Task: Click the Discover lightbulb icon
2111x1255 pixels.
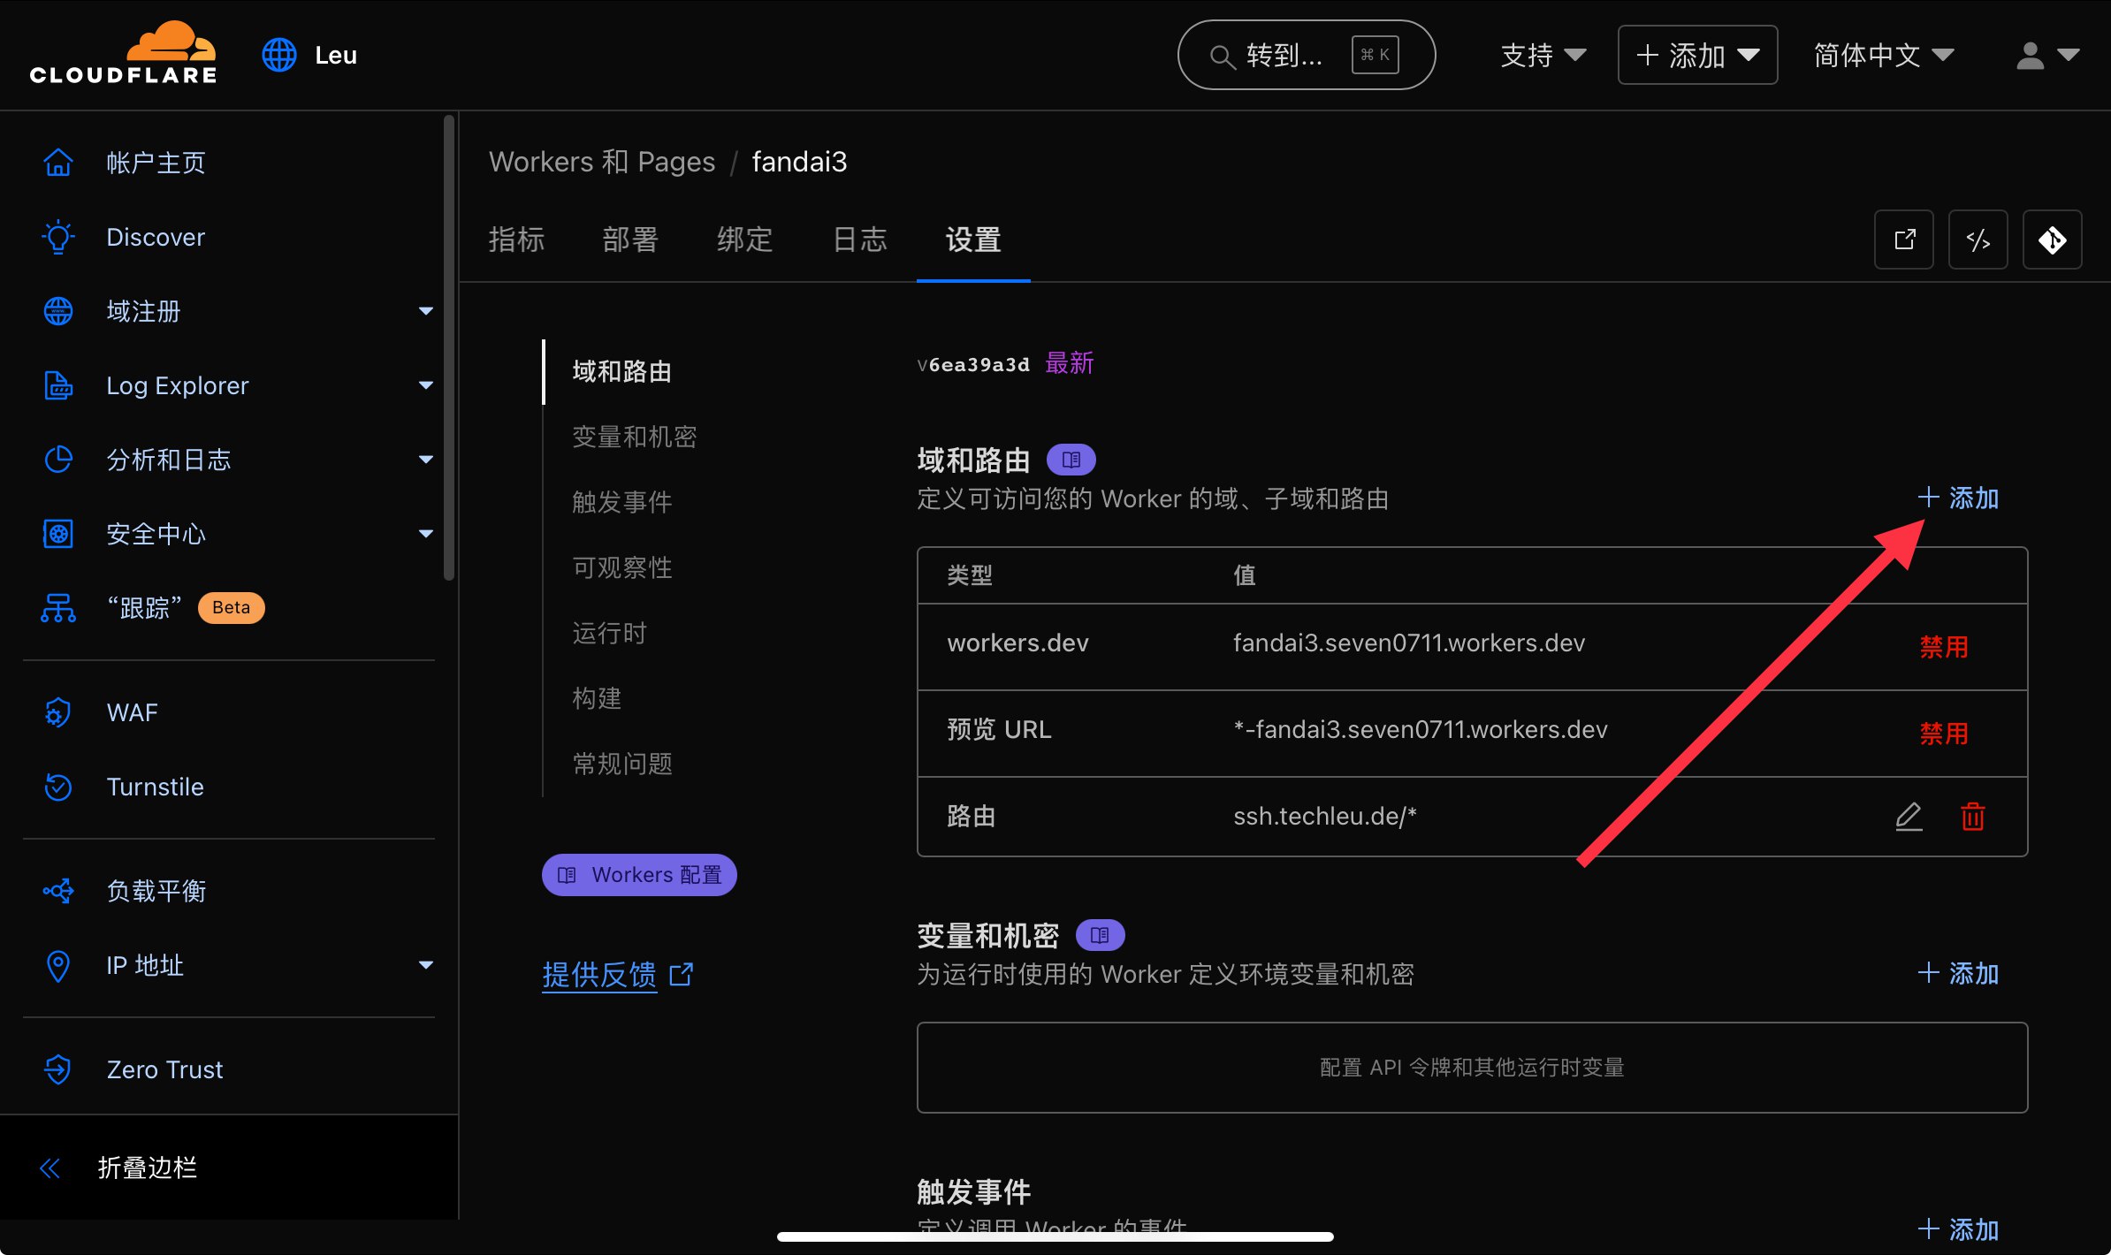Action: pos(58,237)
